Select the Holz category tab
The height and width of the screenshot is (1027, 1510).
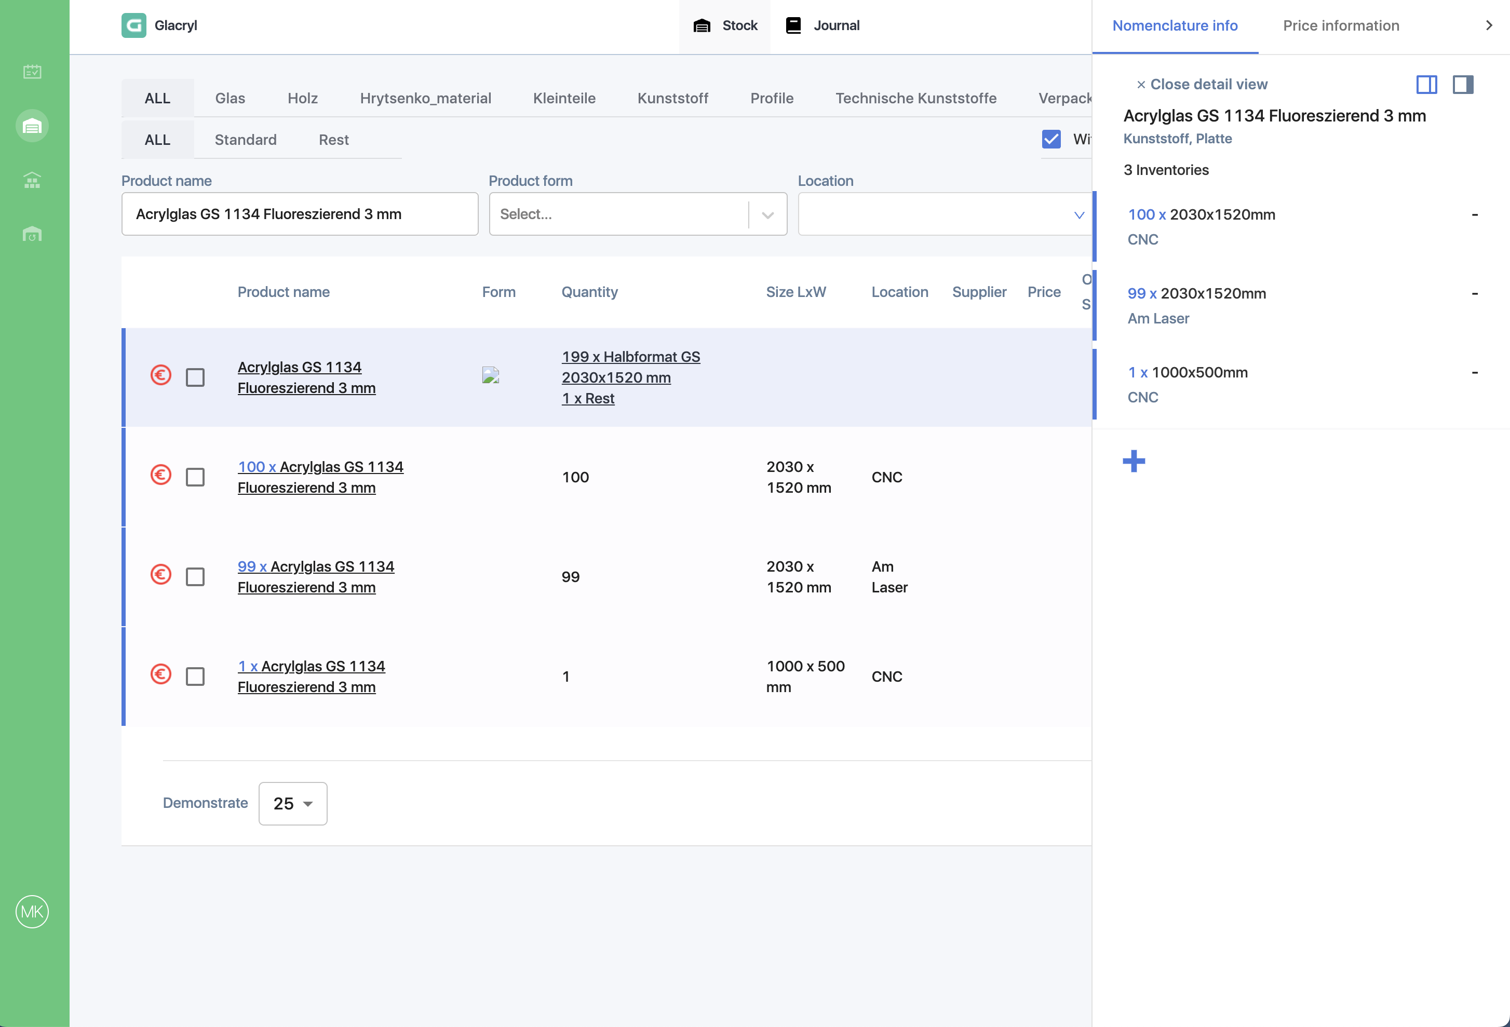point(303,98)
